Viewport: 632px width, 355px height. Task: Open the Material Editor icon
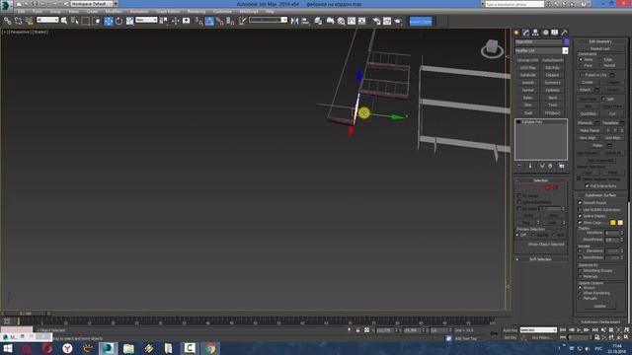pos(341,21)
